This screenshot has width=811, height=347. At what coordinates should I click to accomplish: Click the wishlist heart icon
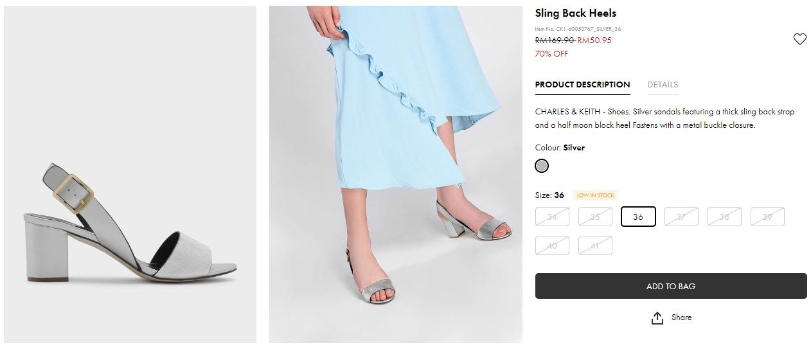click(799, 39)
